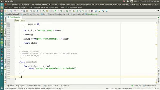Click the robertkiszelirk breadcrumb
Viewport: 160px width, 90px height.
pos(62,14)
